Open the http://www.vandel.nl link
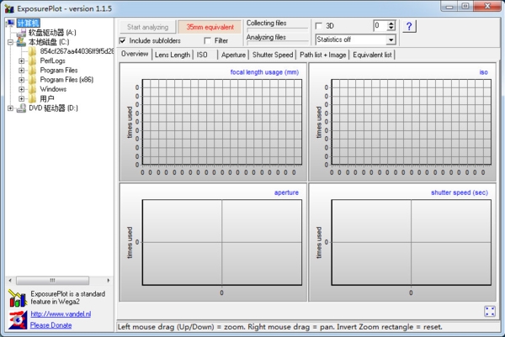The height and width of the screenshot is (337, 505). [61, 313]
